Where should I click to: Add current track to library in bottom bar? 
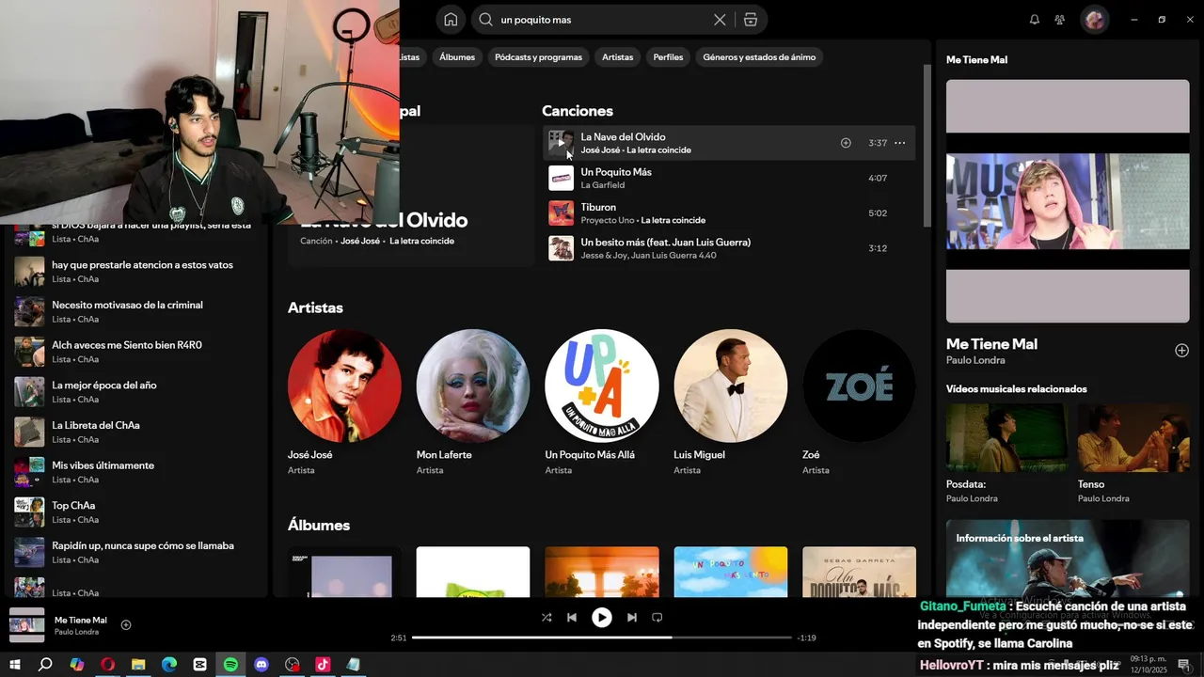tap(126, 625)
